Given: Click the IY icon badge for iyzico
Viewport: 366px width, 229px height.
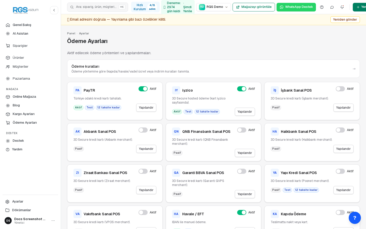Looking at the screenshot, I should pyautogui.click(x=176, y=90).
